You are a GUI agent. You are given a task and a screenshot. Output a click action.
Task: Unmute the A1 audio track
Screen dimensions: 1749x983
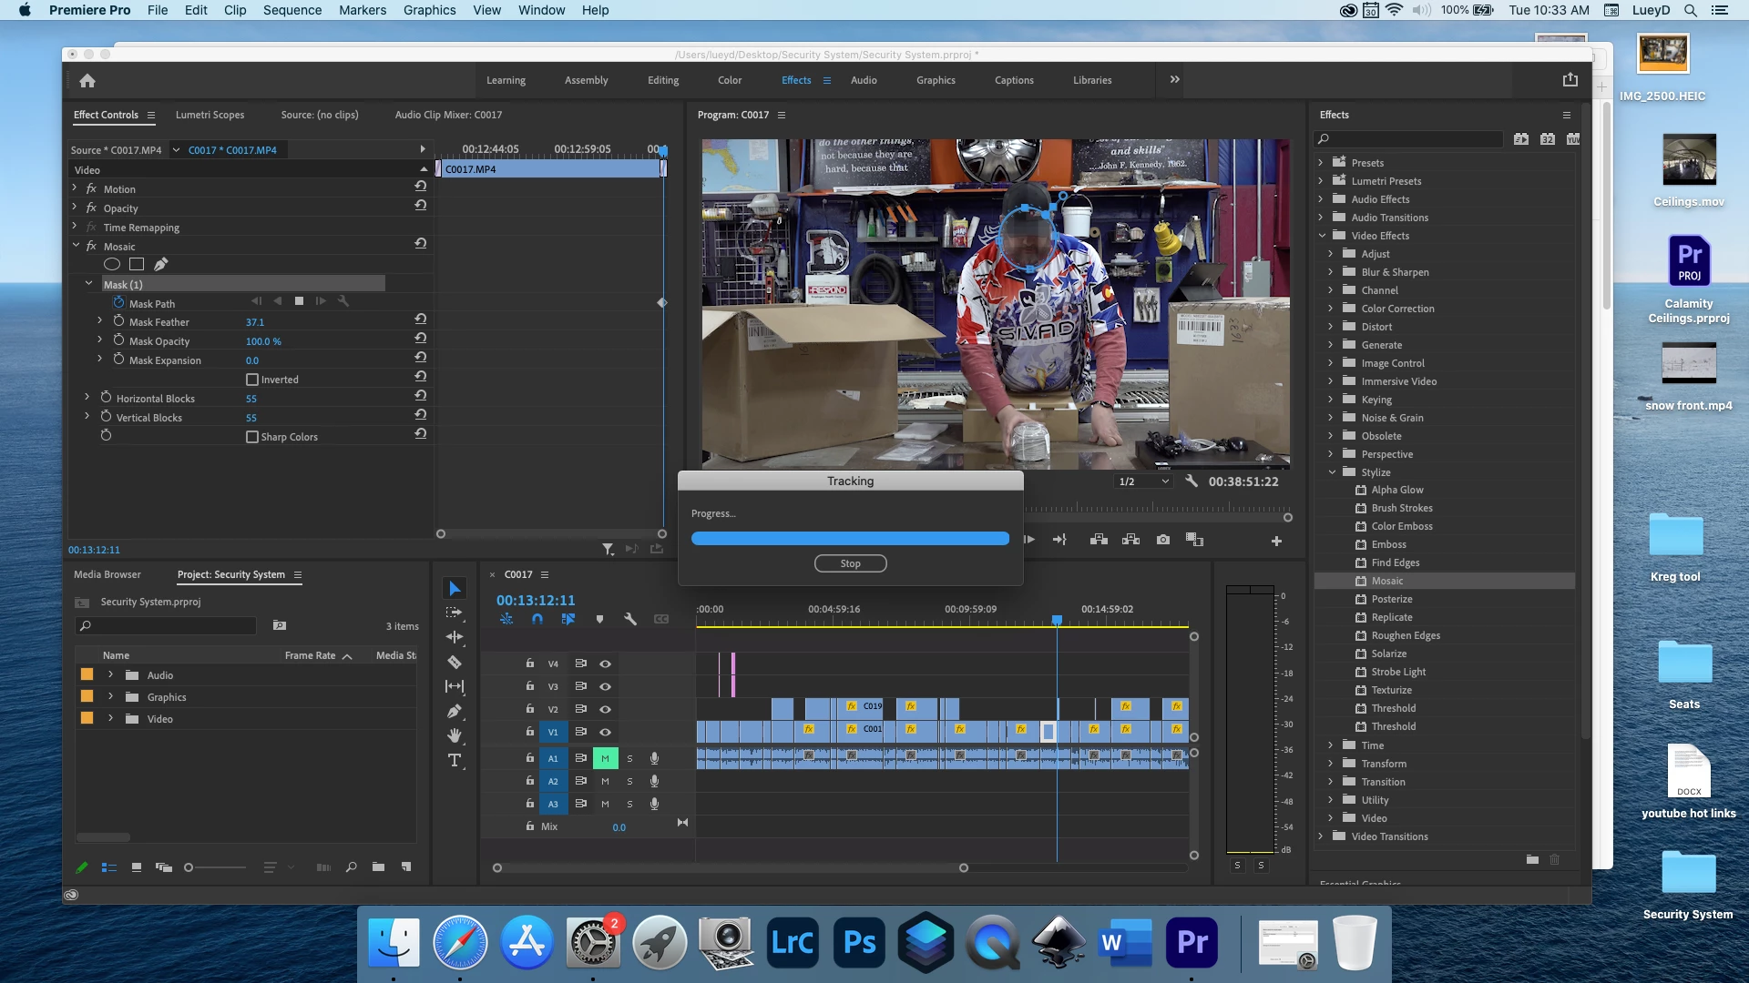tap(605, 758)
